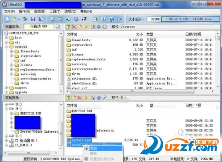Select the license folder in the file list

click(x=77, y=55)
